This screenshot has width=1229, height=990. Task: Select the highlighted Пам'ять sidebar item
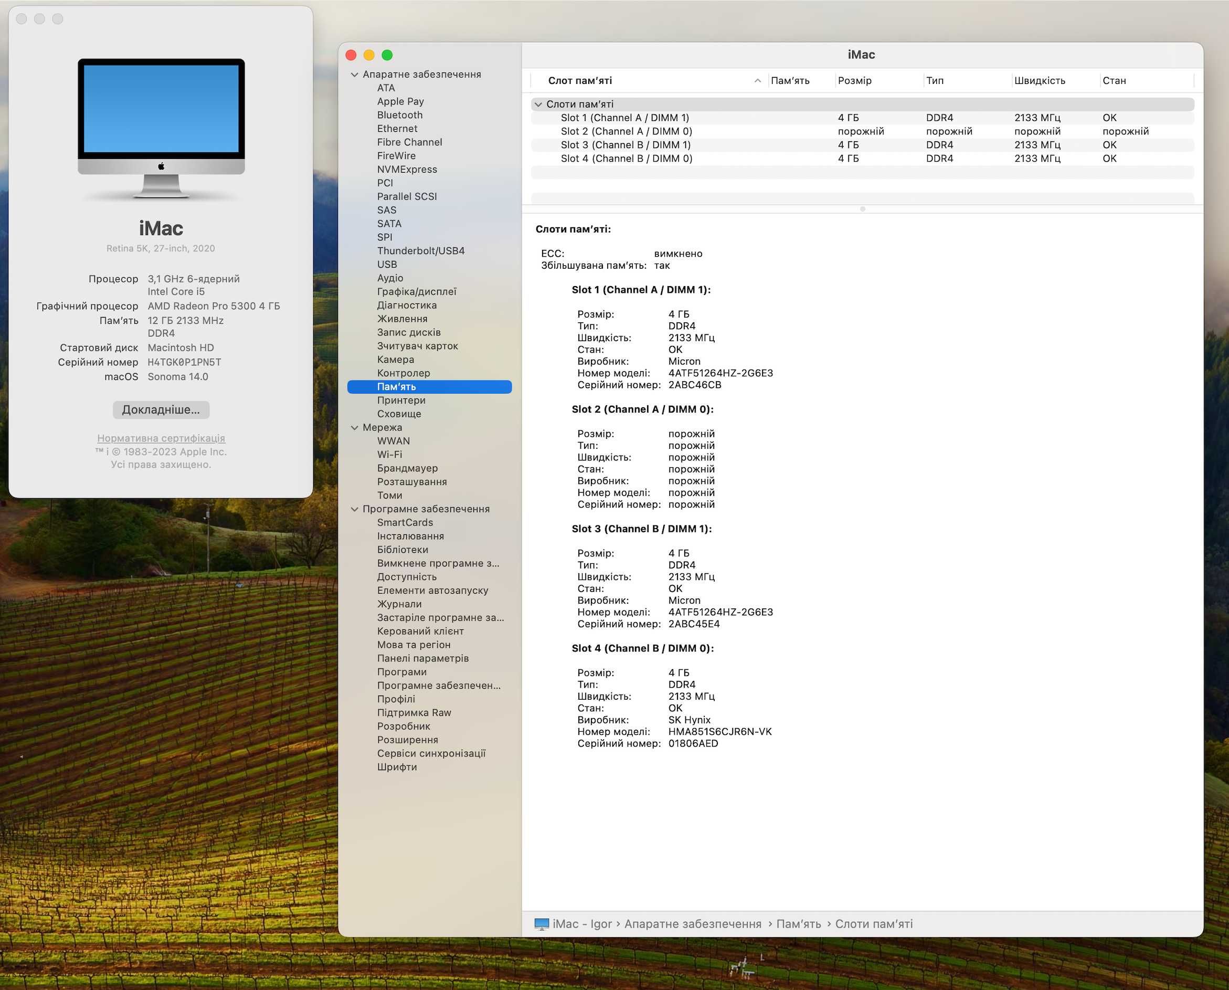coord(429,387)
